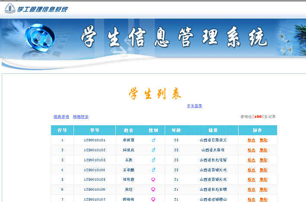Image resolution: width=306 pixels, height=202 pixels.
Task: Click the male icon in row 4
Action: click(x=153, y=170)
